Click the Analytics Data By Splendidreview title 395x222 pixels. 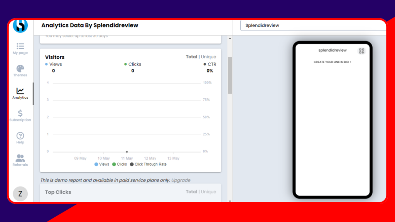[89, 25]
